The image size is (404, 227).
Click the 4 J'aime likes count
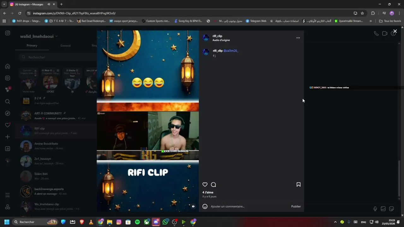208,192
